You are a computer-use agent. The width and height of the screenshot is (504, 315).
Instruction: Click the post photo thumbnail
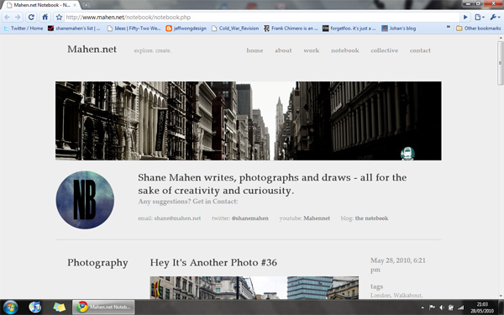[254, 287]
